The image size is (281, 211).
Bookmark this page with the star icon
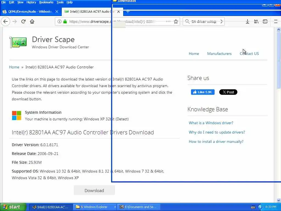click(176, 21)
